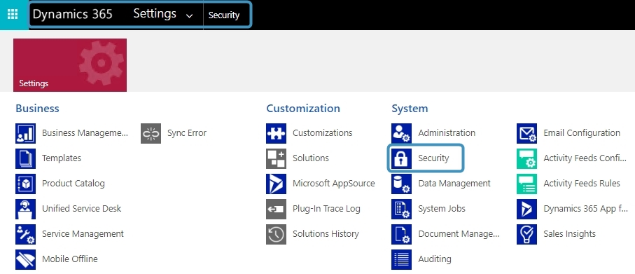Open the Administration link
This screenshot has width=635, height=274.
click(447, 133)
